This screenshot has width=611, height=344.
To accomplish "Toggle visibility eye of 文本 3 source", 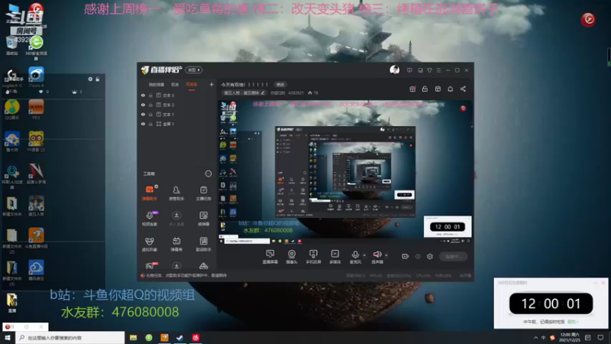I will [x=143, y=95].
